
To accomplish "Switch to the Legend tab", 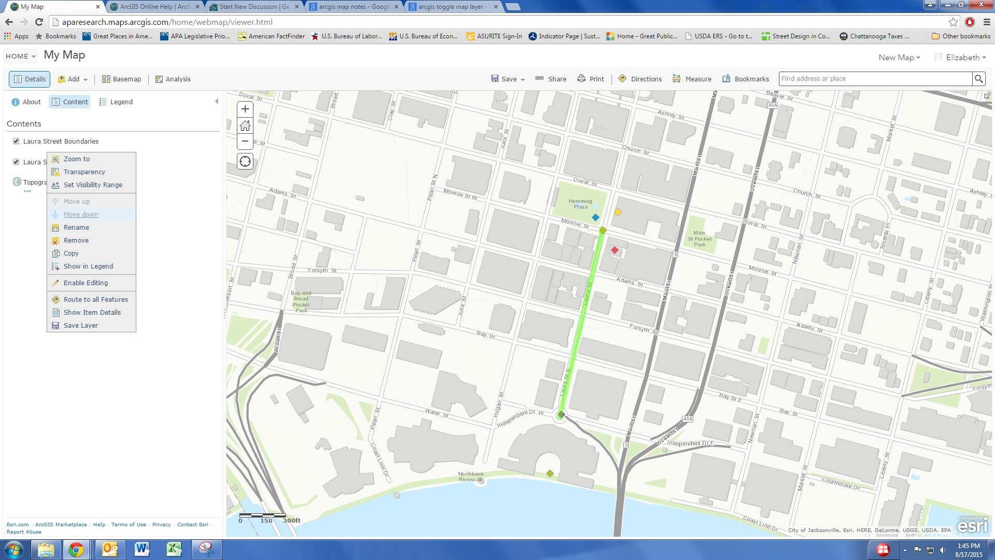I will pyautogui.click(x=116, y=102).
